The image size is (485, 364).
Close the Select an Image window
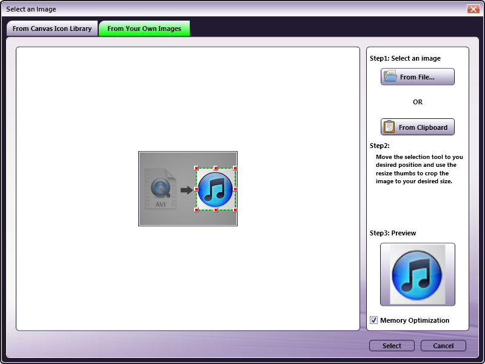coord(473,9)
